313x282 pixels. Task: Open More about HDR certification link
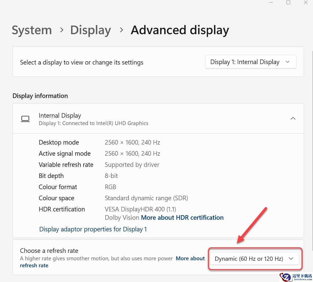182,218
